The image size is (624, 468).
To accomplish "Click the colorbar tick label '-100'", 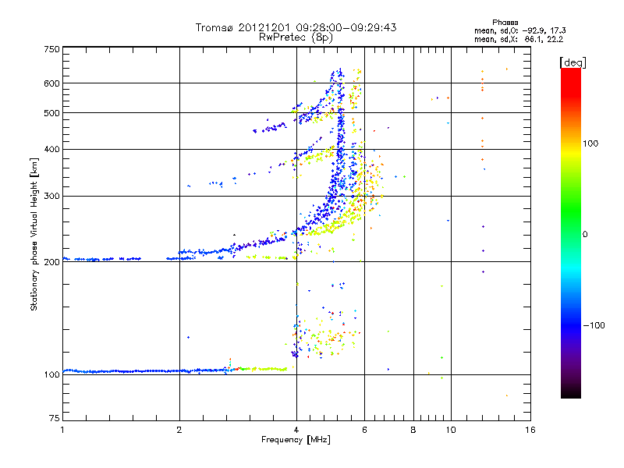I will (x=594, y=325).
